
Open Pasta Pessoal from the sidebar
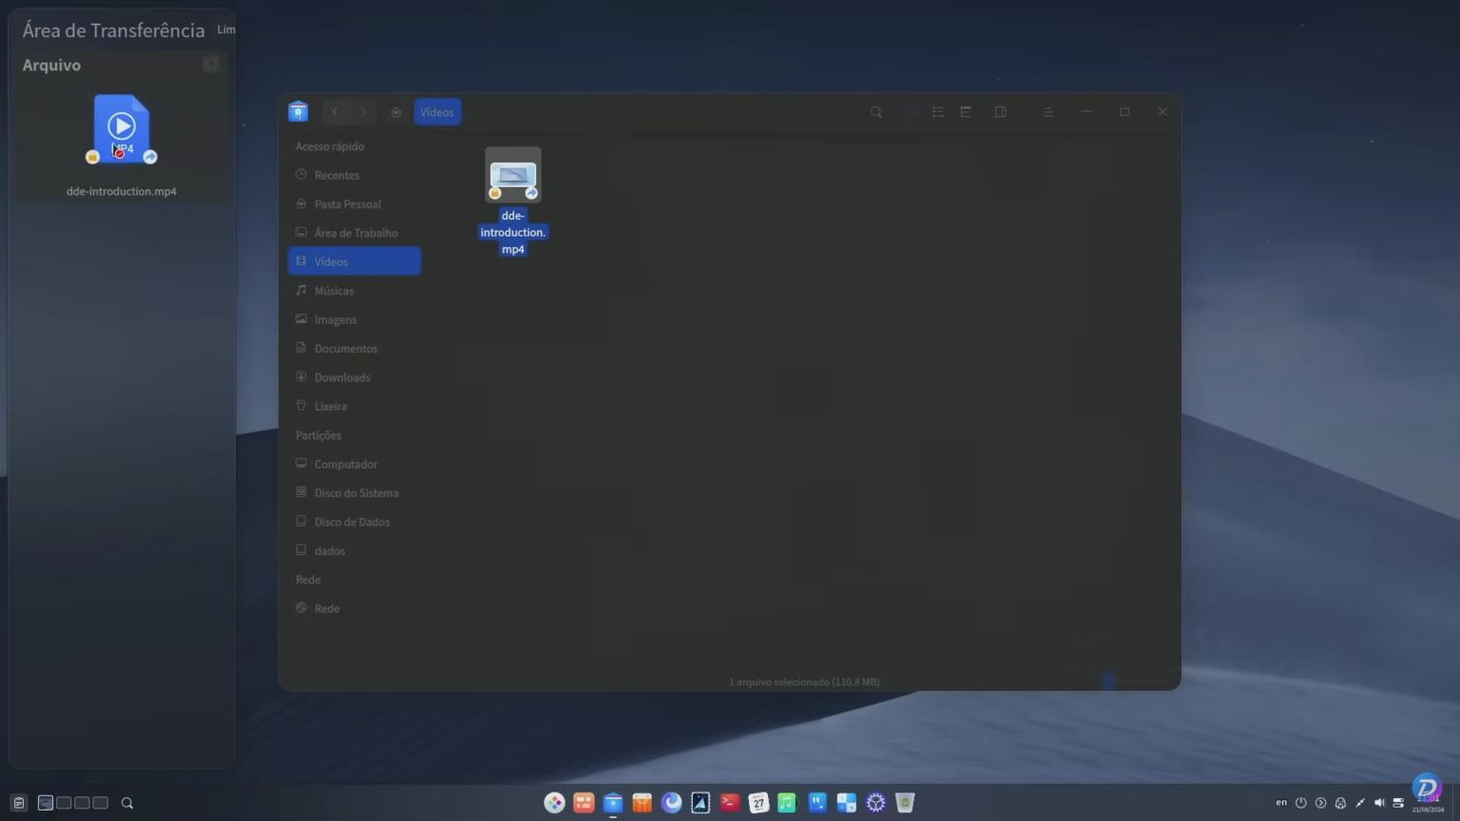(348, 203)
